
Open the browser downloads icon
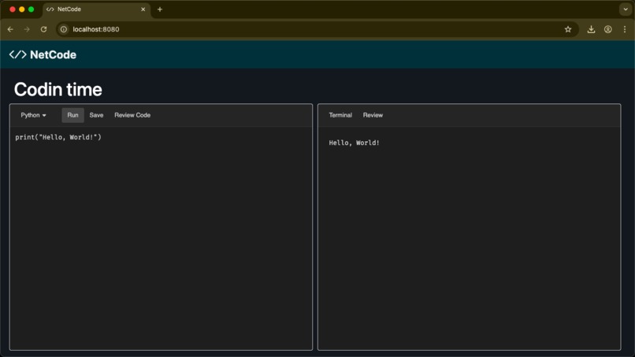click(591, 29)
